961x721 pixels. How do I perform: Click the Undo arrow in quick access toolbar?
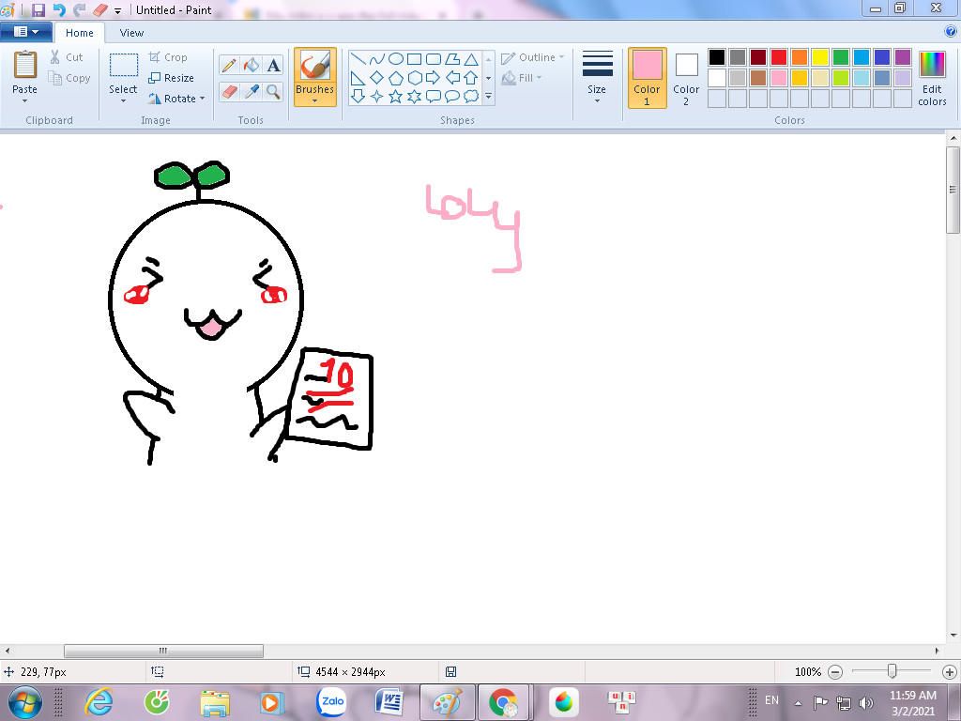(59, 9)
